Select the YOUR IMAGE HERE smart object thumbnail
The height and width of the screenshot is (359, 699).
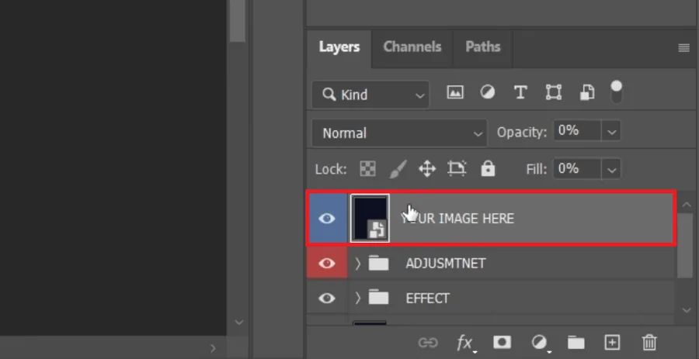pos(370,219)
